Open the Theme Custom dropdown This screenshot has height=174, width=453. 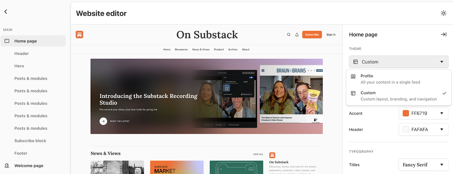[x=399, y=62]
